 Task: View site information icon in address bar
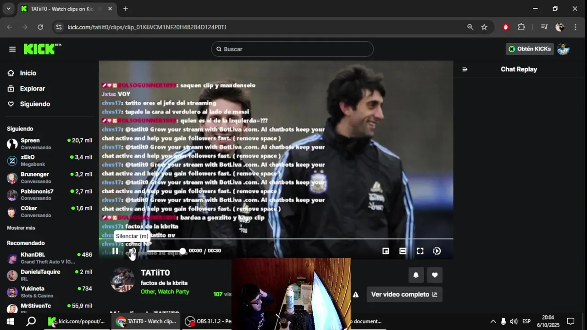click(59, 27)
